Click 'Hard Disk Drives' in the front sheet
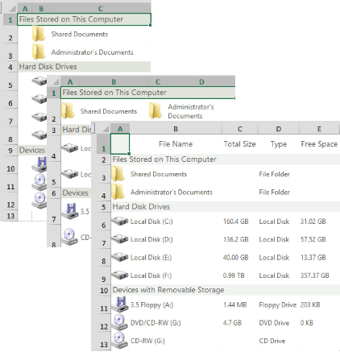Screen dimensions: 340x352 point(141,207)
